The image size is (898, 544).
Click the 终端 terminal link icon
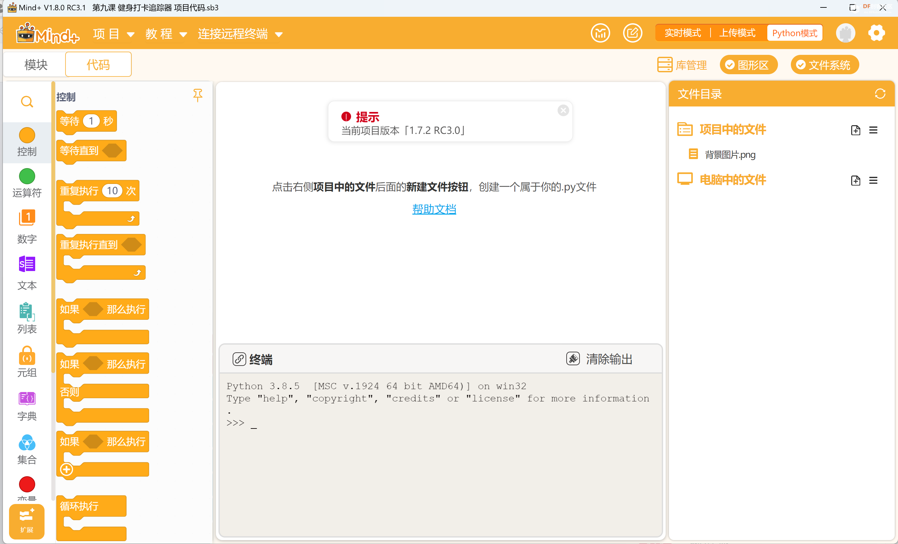239,359
